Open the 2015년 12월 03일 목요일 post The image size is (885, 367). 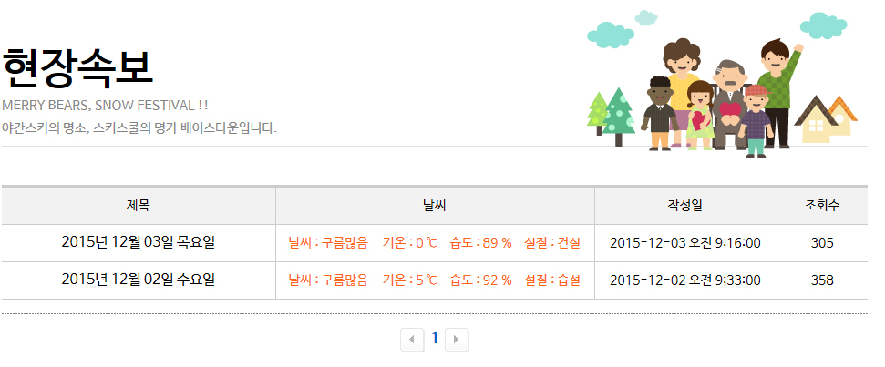tap(139, 242)
